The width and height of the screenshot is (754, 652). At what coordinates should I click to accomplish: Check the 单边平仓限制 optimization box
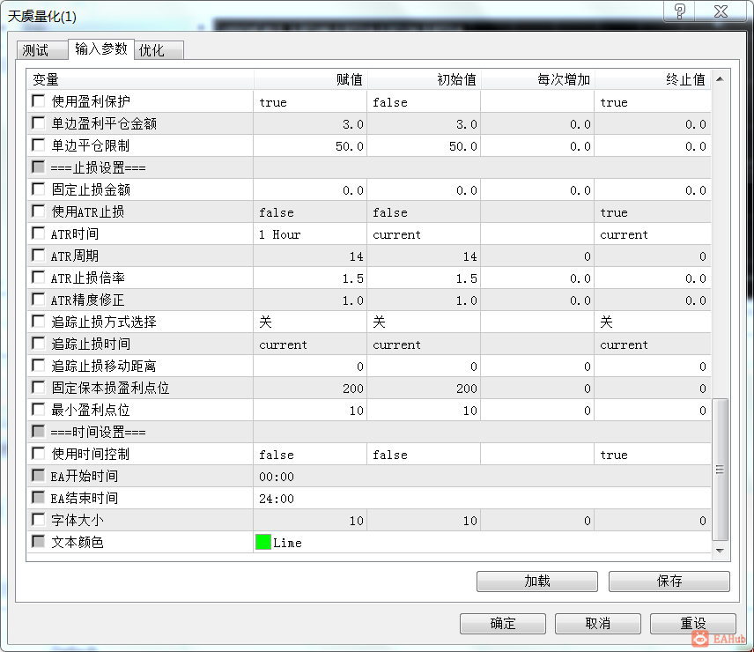point(39,145)
